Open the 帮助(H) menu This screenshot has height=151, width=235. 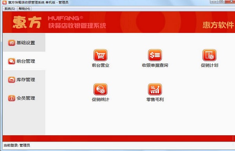pyautogui.click(x=24, y=9)
